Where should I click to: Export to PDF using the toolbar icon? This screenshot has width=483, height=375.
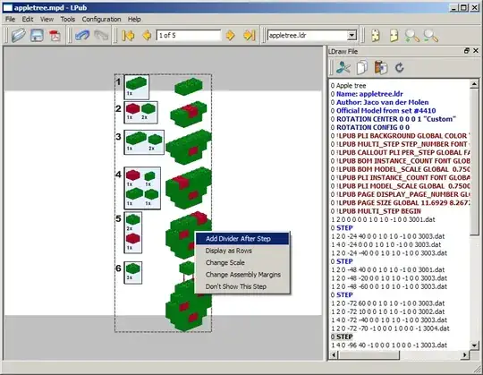click(55, 36)
